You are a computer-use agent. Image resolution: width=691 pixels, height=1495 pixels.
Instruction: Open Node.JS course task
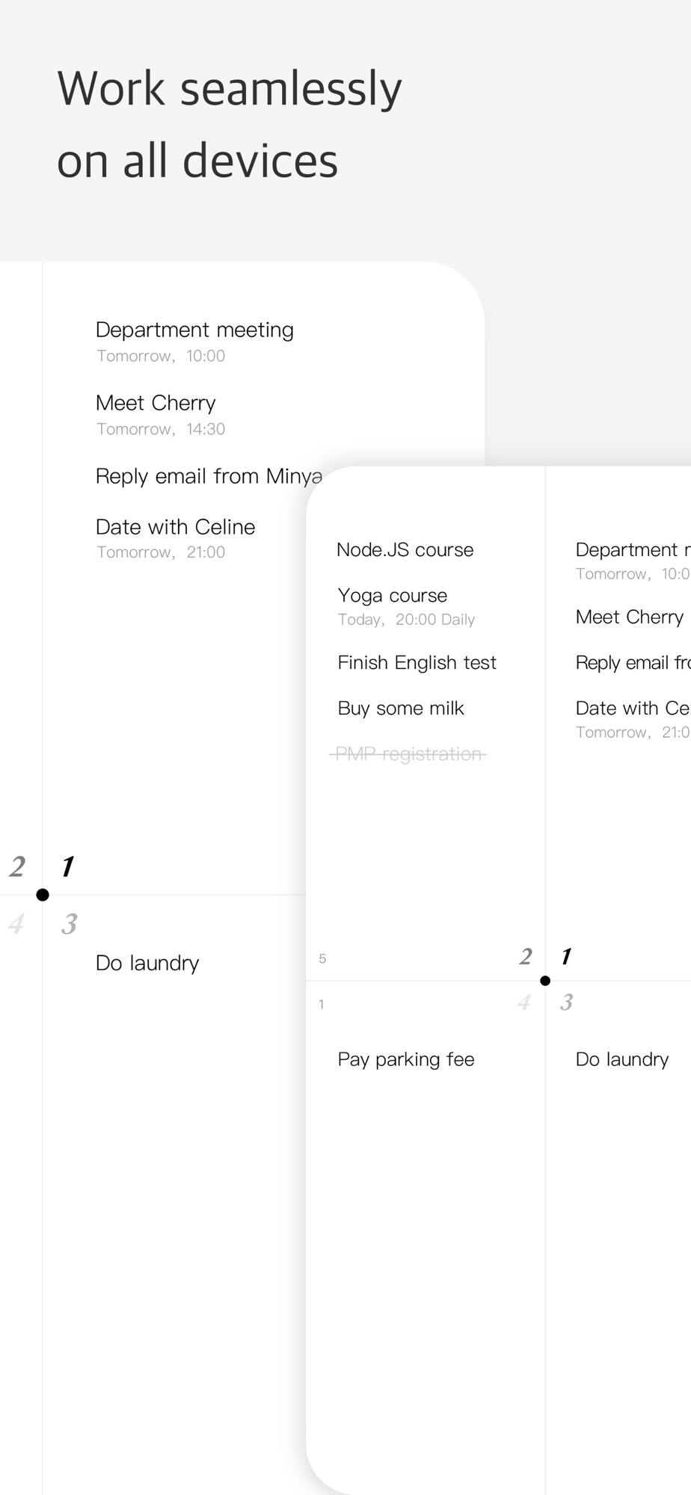coord(405,550)
